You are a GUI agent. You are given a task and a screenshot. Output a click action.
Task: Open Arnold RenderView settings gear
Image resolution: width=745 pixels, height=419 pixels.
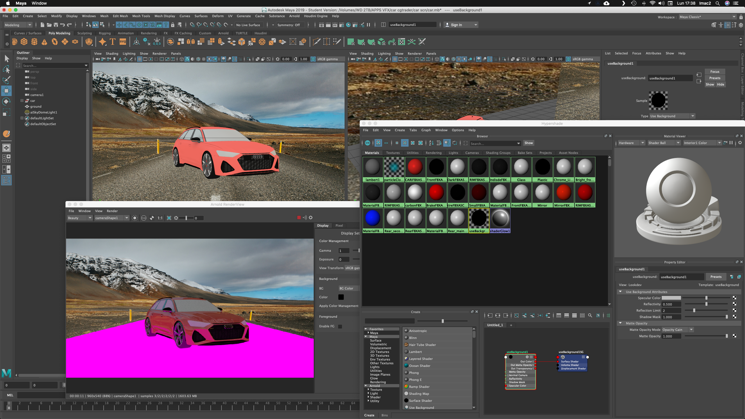[311, 218]
